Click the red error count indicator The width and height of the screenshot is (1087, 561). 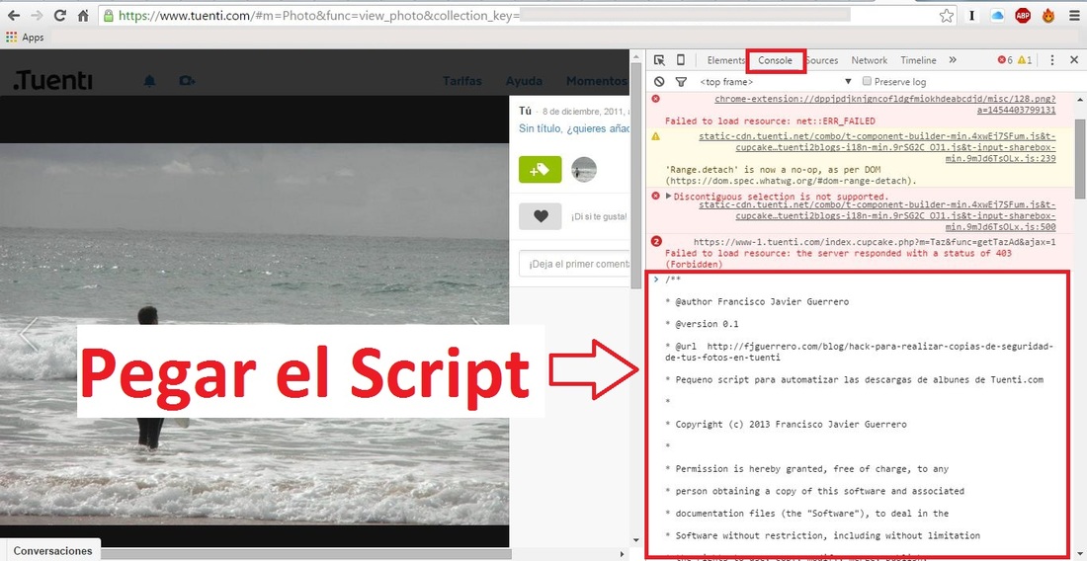pos(1005,60)
